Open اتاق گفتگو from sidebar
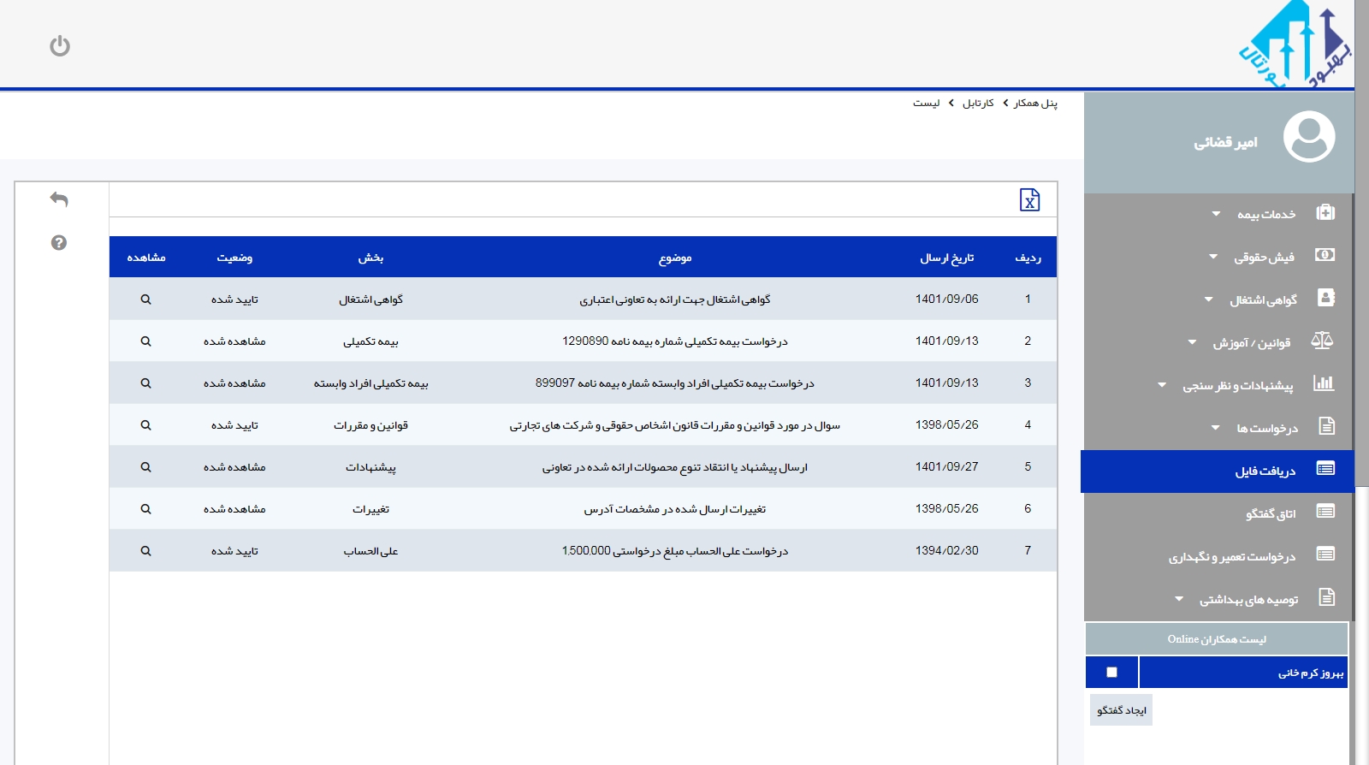 [x=1271, y=513]
